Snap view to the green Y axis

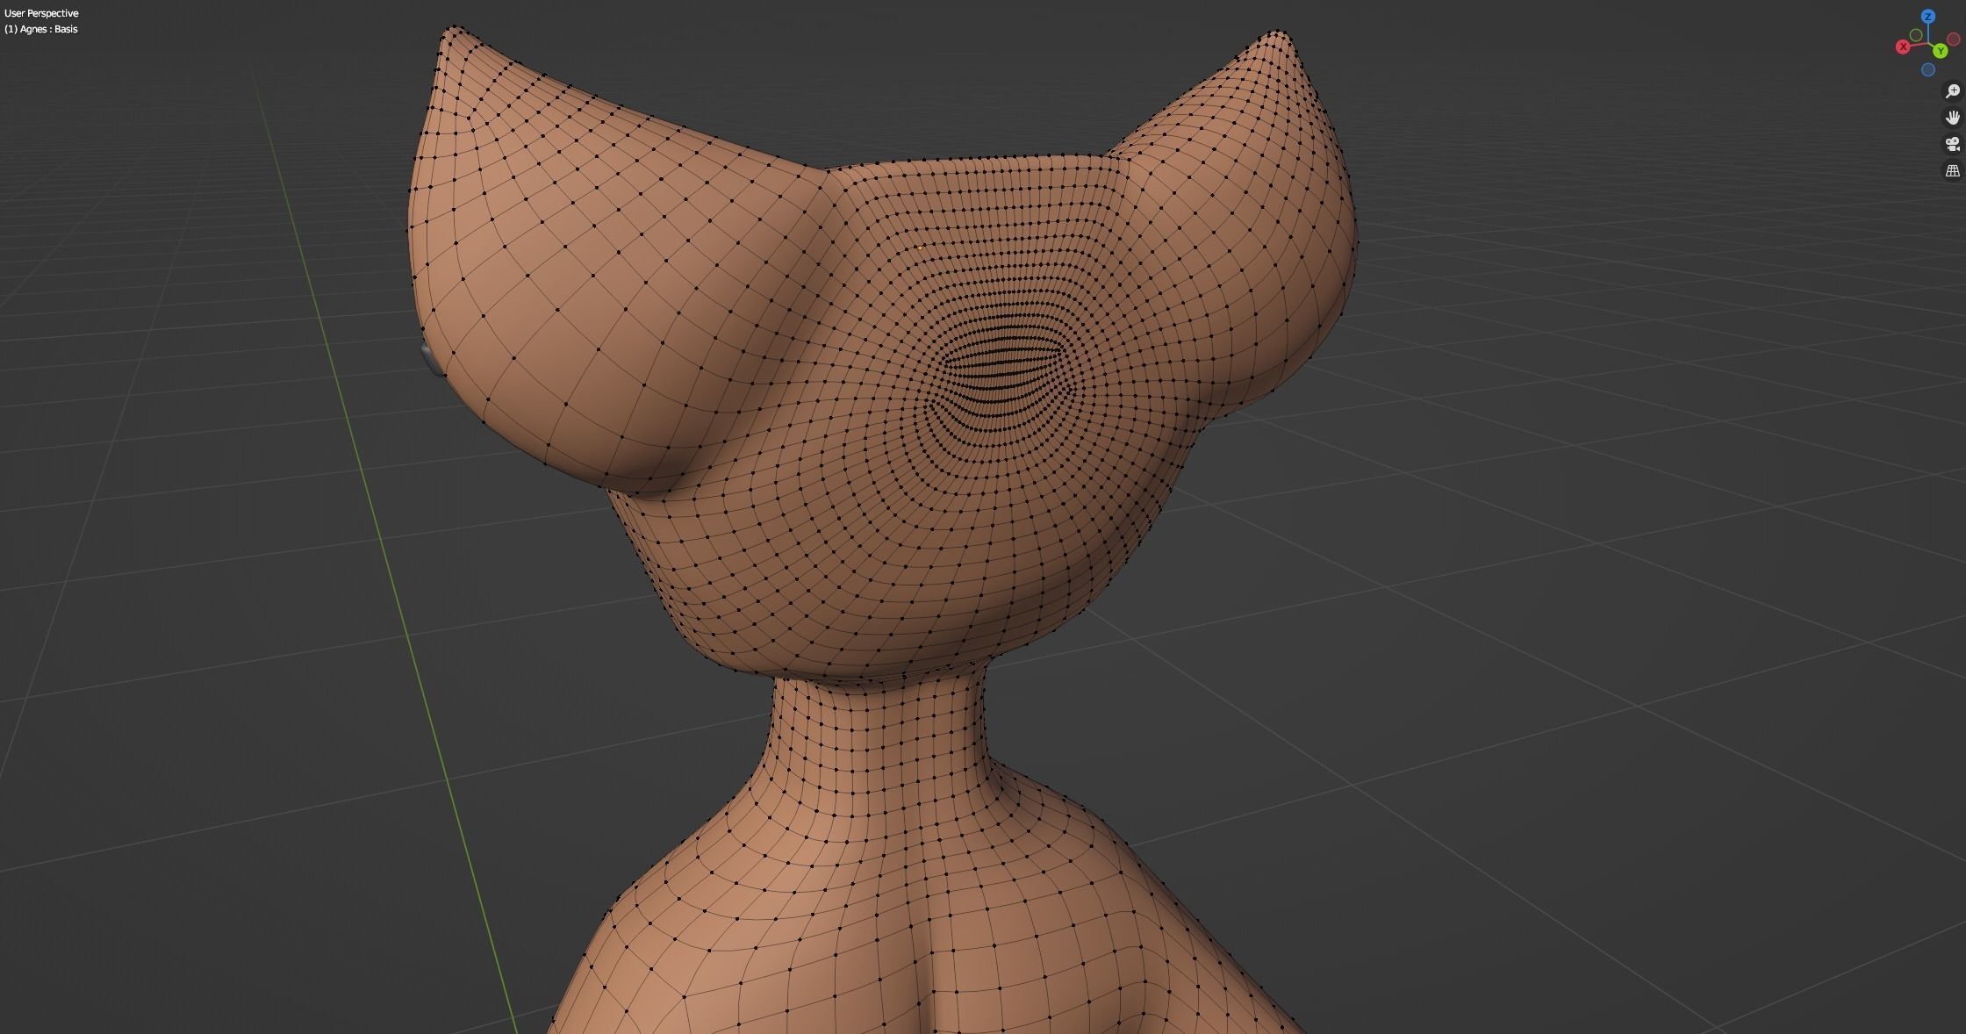click(1940, 52)
